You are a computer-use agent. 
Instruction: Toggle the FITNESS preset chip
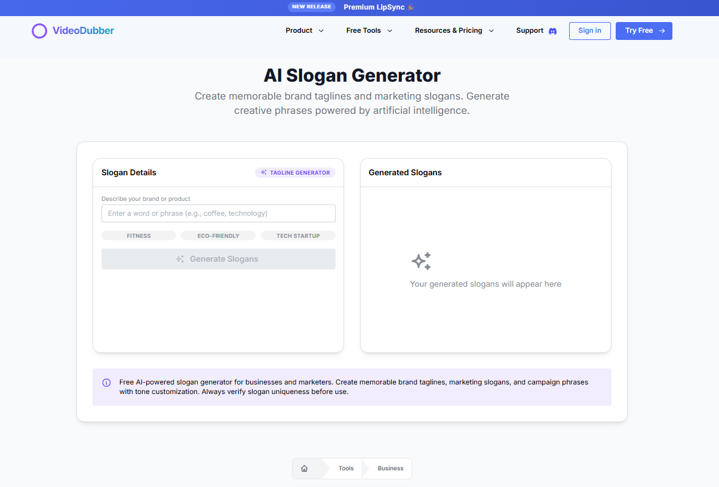[139, 235]
